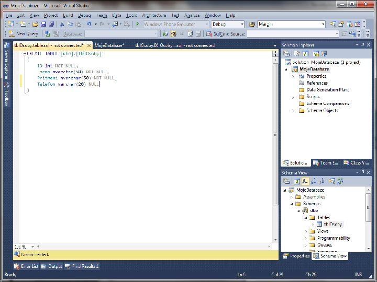The height and width of the screenshot is (282, 377).
Task: Click the Open File toolbar icon
Action: pyautogui.click(x=36, y=24)
